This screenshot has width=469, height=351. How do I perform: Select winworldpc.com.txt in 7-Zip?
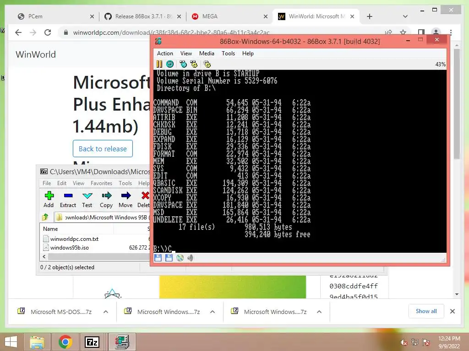click(74, 239)
